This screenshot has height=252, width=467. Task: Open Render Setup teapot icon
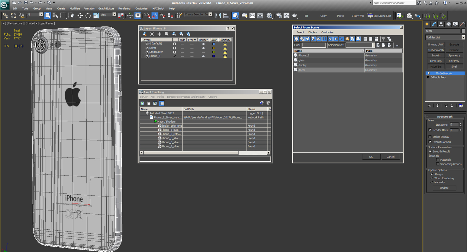278,15
